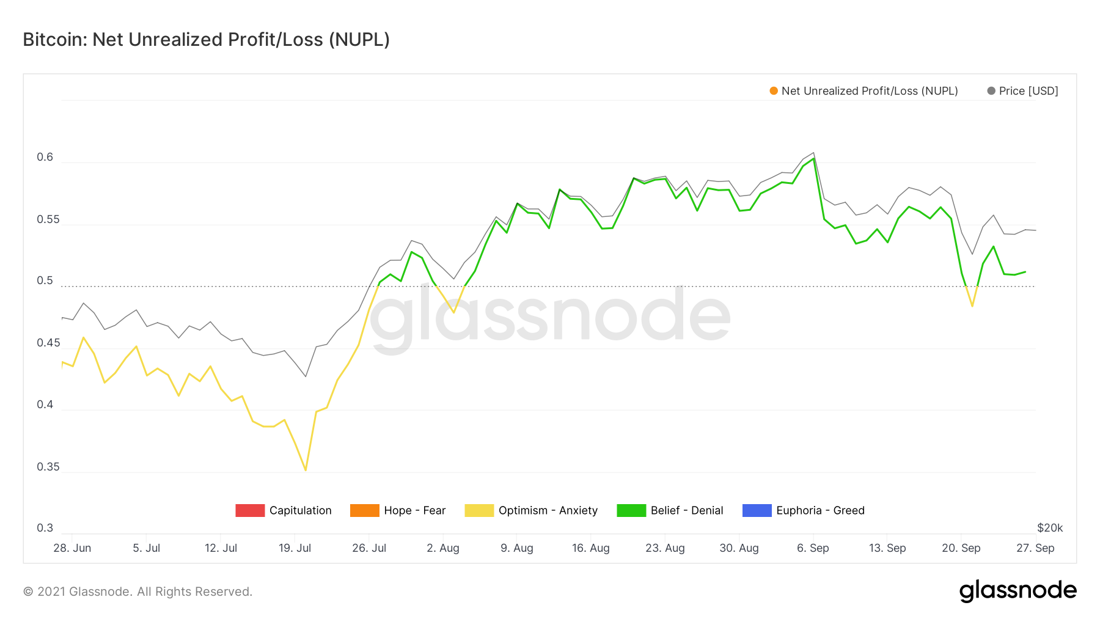
Task: Click the Euphoria - Greed legend text
Action: [820, 510]
